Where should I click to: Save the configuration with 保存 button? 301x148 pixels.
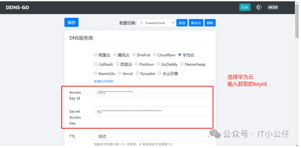(x=71, y=23)
